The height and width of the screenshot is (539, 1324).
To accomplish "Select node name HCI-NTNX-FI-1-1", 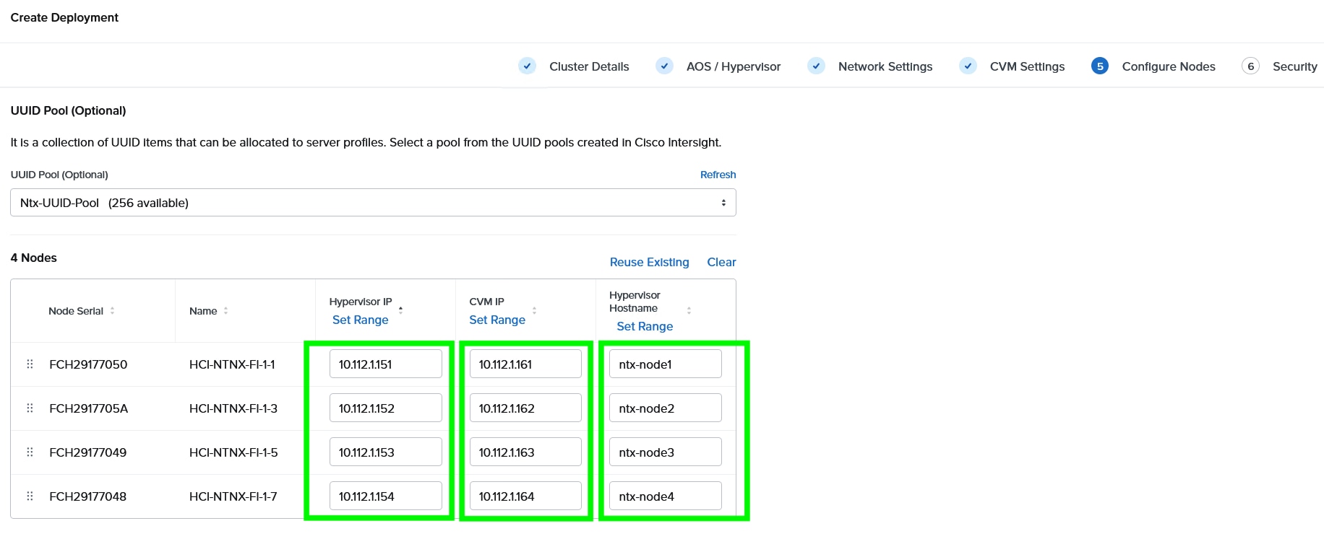I will [x=232, y=364].
